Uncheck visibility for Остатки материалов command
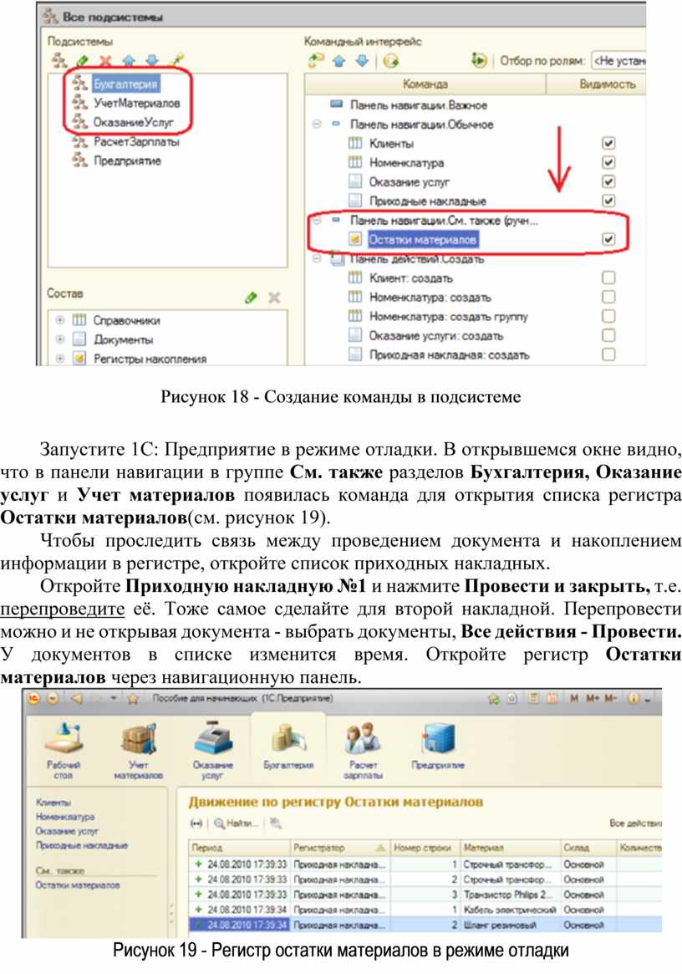Image resolution: width=682 pixels, height=974 pixels. [x=608, y=240]
